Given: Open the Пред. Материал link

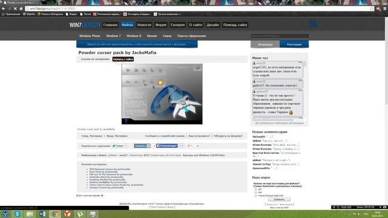Looking at the screenshot, I should click(x=117, y=136).
